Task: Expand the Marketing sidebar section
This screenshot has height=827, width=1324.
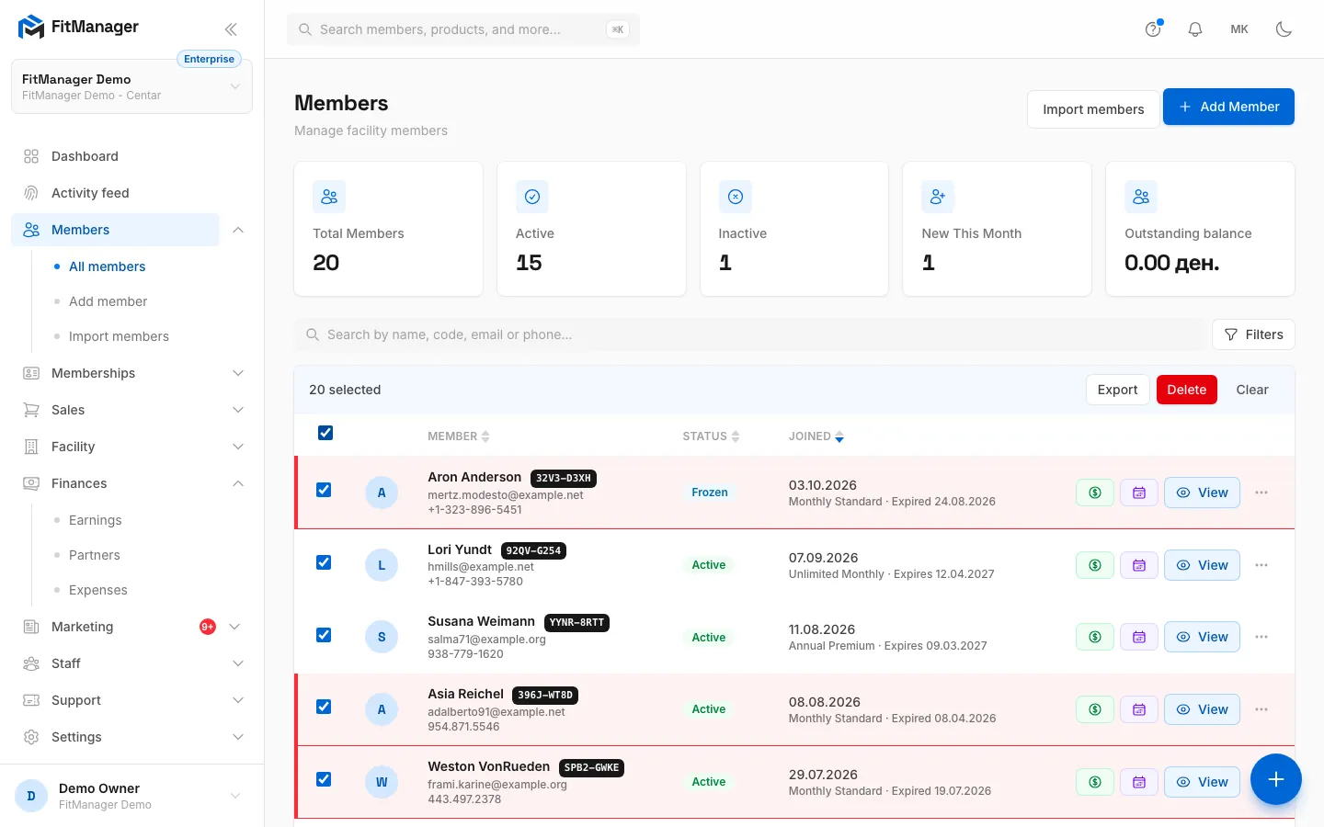Action: coord(133,627)
